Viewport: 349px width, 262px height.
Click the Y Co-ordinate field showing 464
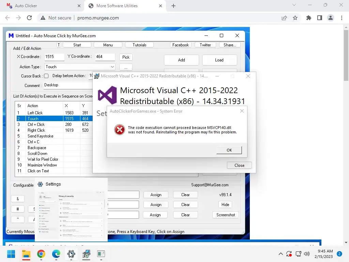click(105, 57)
